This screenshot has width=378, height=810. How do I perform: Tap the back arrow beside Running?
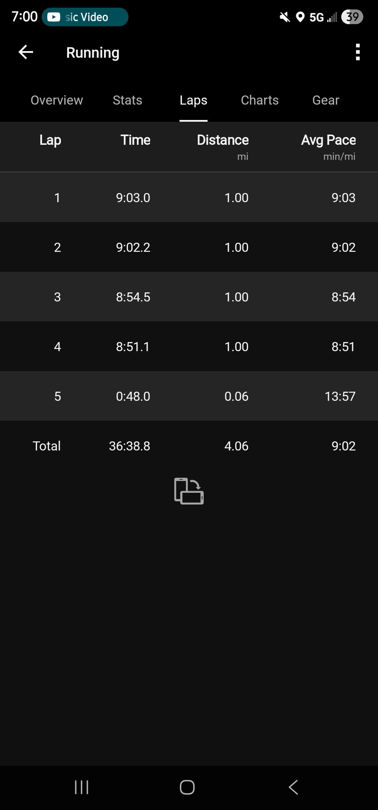point(26,52)
